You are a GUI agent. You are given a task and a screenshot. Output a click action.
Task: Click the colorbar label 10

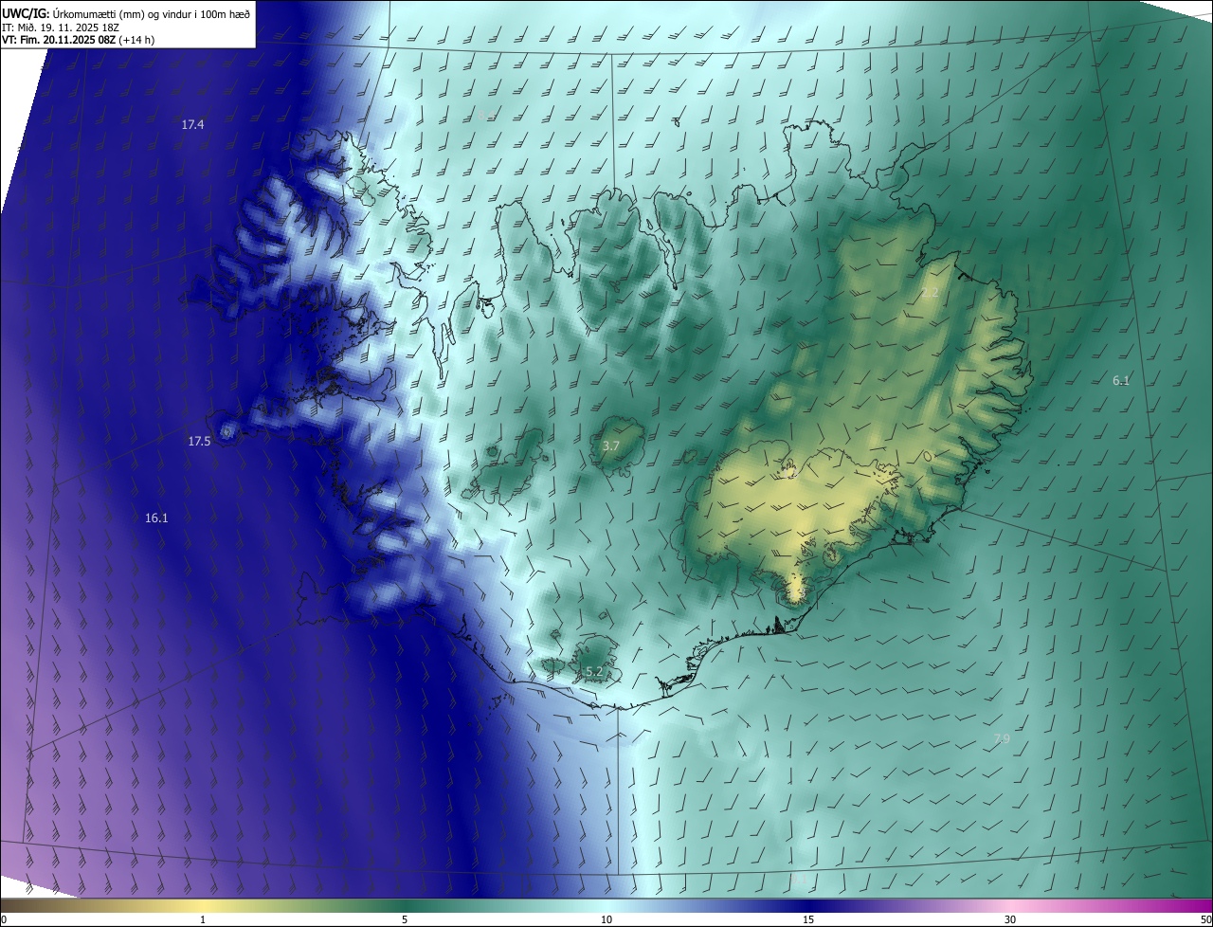(x=606, y=920)
